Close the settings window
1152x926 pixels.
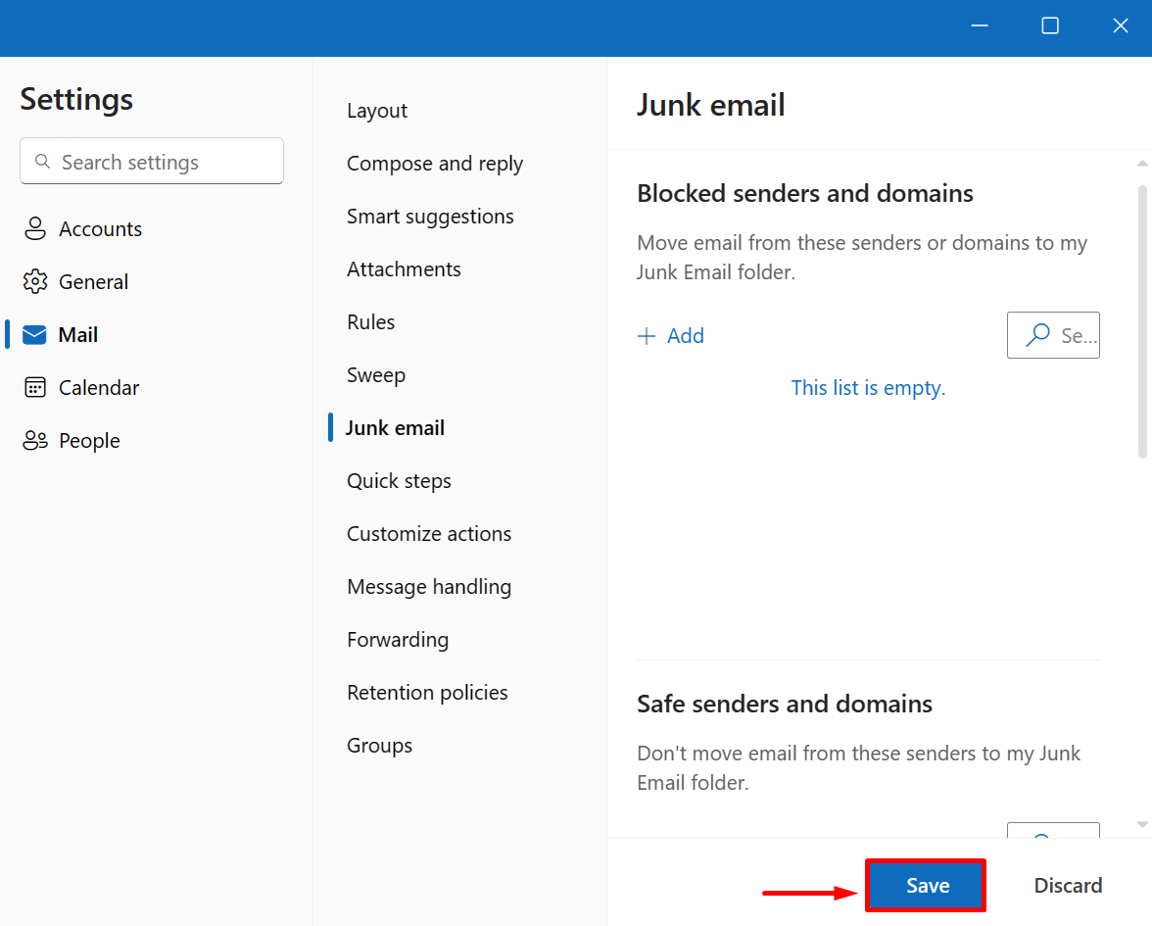coord(1120,25)
